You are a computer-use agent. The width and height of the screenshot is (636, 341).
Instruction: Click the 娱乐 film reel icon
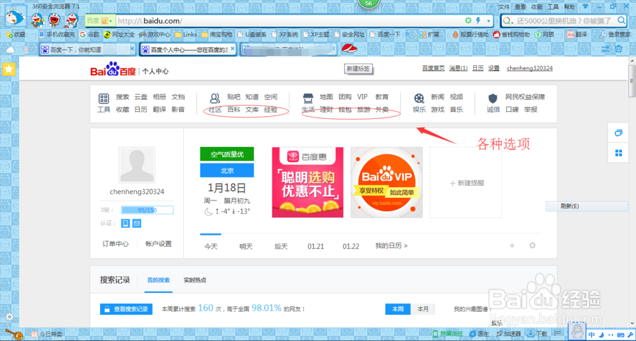click(x=419, y=98)
